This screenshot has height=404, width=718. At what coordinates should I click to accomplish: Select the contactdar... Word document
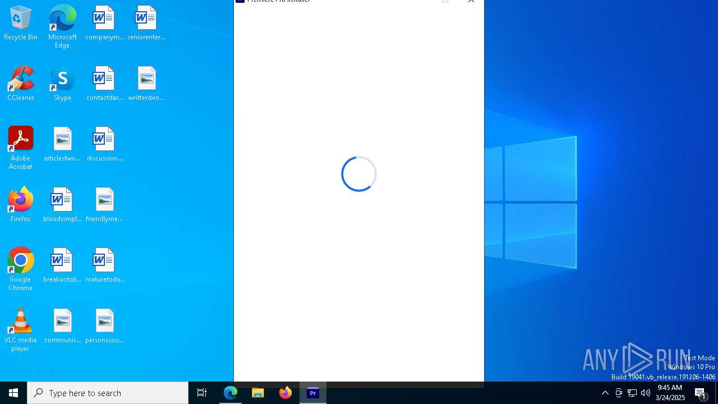(x=104, y=84)
